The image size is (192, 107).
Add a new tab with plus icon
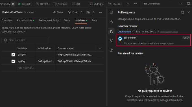(x=128, y=4)
